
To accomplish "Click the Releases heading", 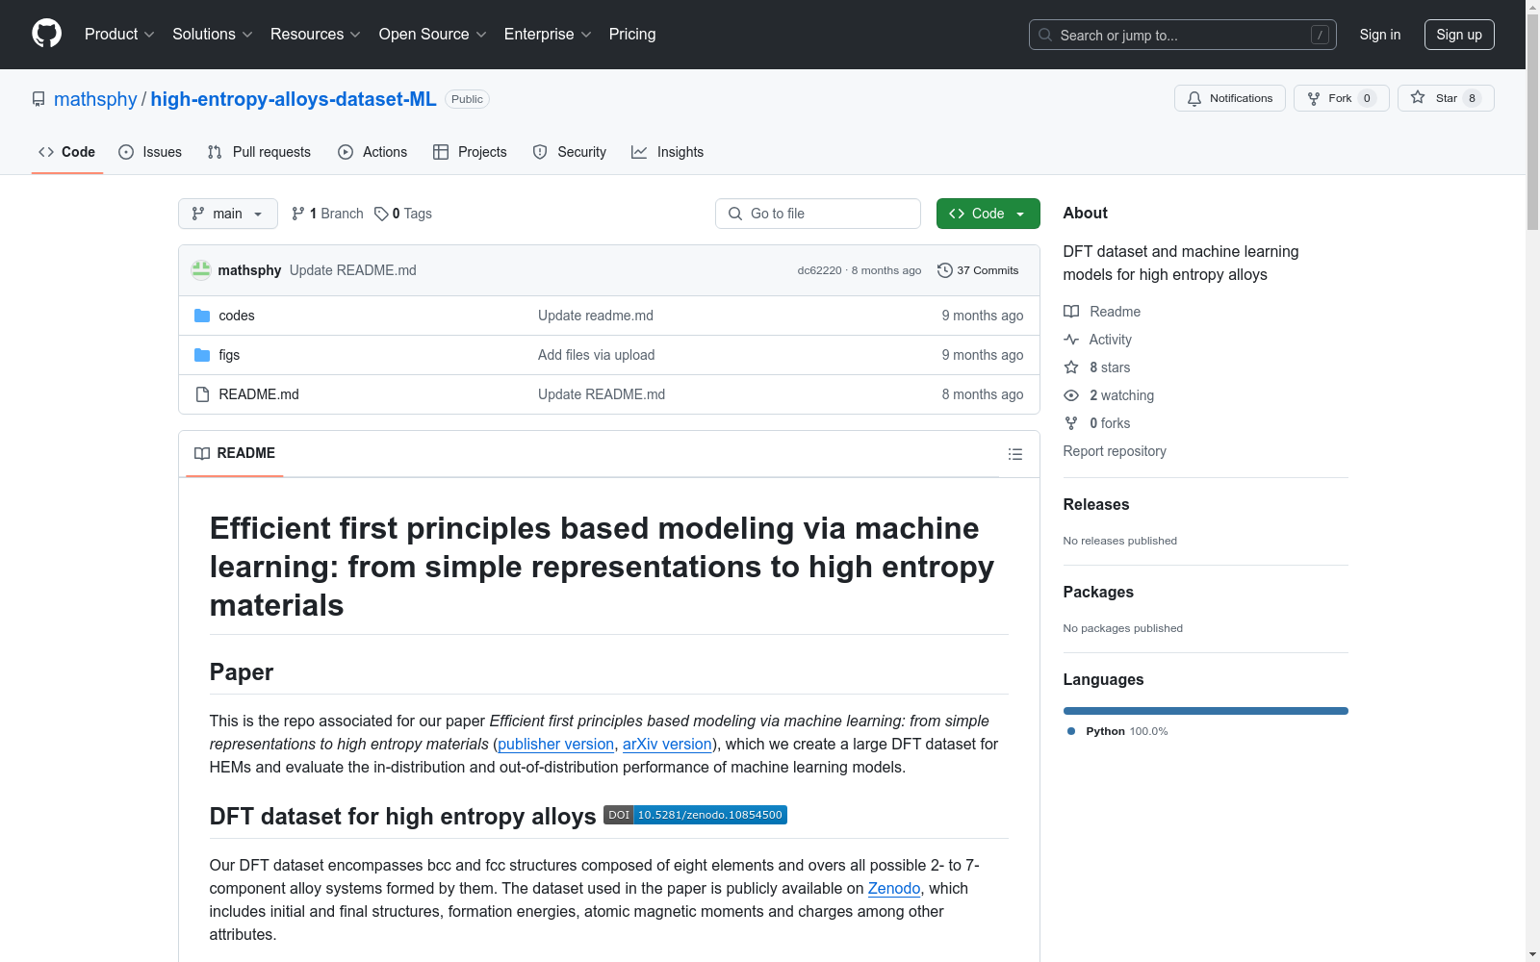I will 1096,504.
